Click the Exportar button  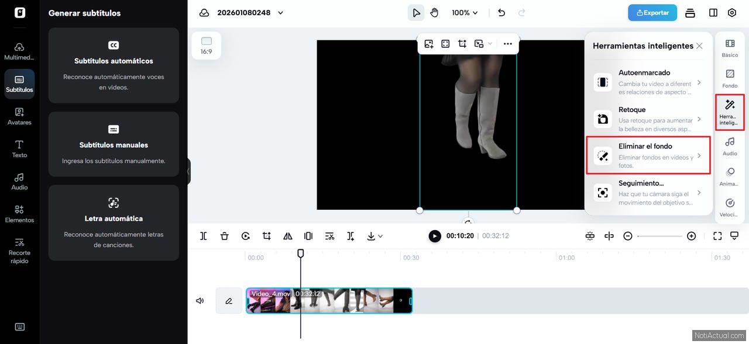coord(652,13)
